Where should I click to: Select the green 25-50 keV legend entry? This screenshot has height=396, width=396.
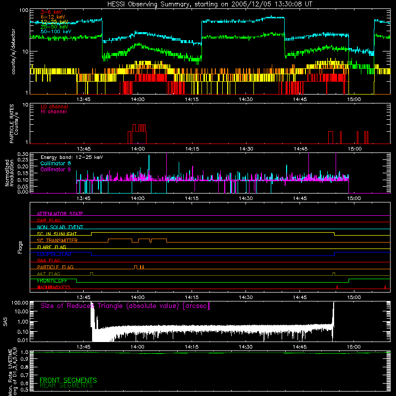54,27
